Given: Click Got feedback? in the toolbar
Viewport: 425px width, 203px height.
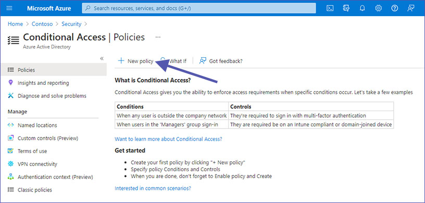Looking at the screenshot, I should [x=221, y=61].
